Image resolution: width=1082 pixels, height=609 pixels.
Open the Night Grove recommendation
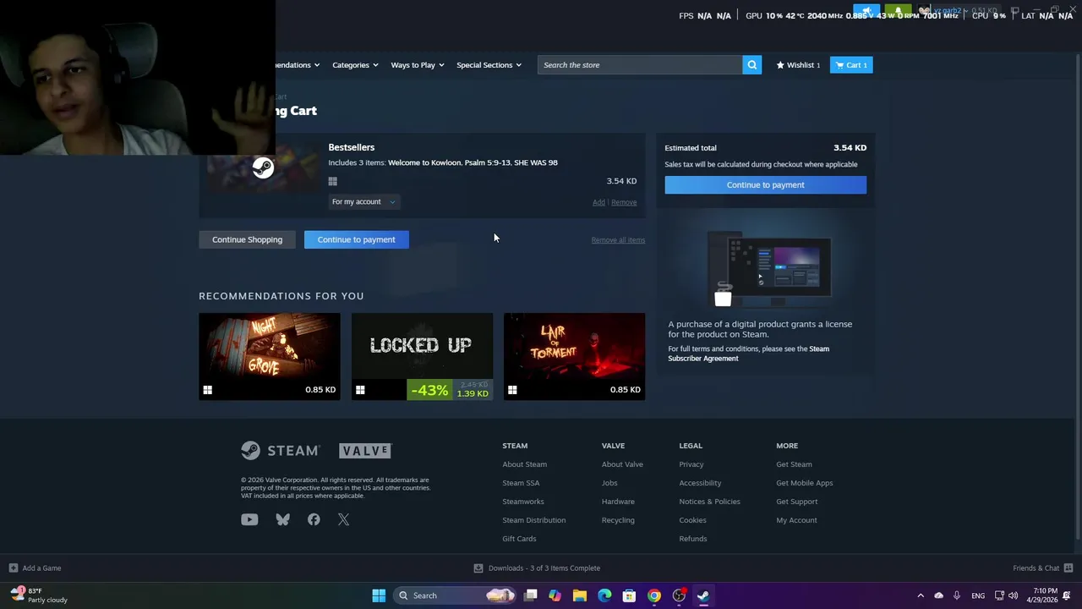click(x=270, y=356)
